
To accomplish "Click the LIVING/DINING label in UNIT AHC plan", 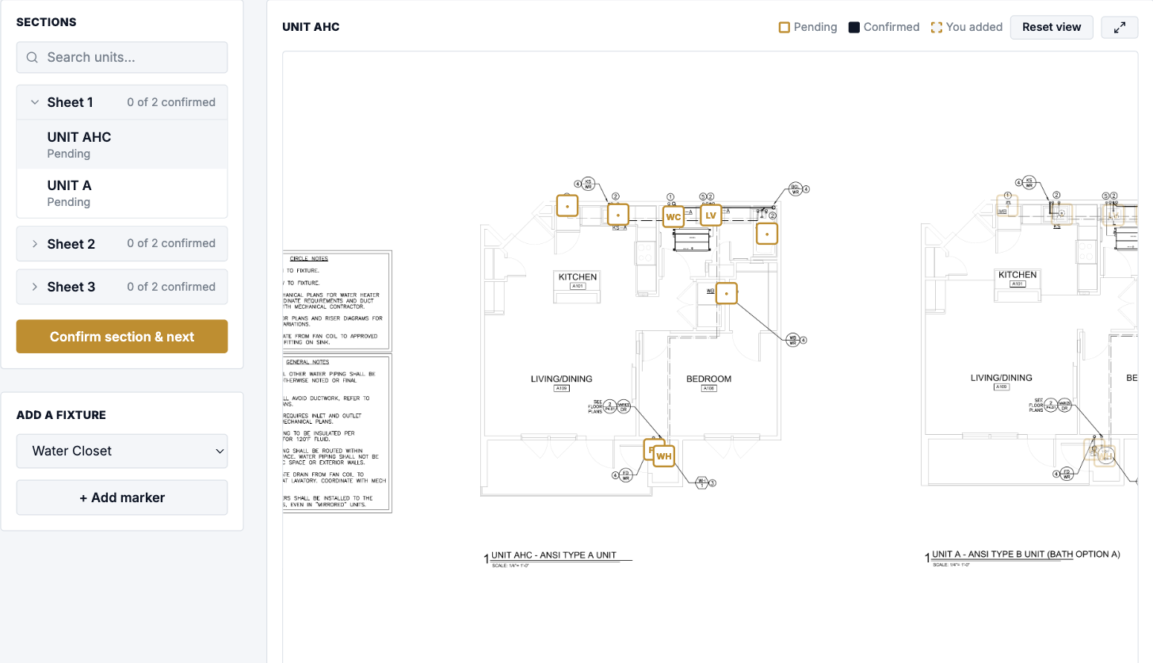I will point(562,379).
